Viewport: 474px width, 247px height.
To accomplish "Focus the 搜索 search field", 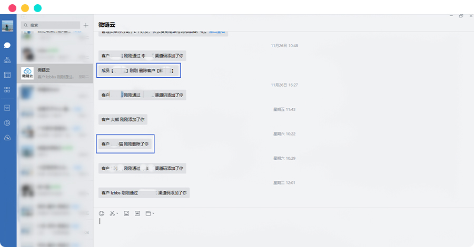I will click(x=51, y=25).
